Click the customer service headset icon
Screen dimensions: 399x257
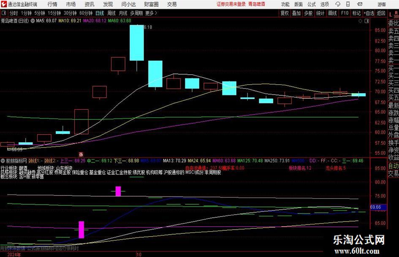338,4
